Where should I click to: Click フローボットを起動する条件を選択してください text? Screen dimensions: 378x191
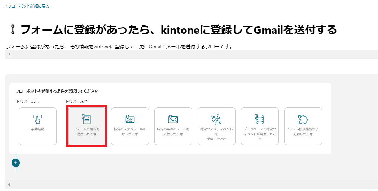57,91
